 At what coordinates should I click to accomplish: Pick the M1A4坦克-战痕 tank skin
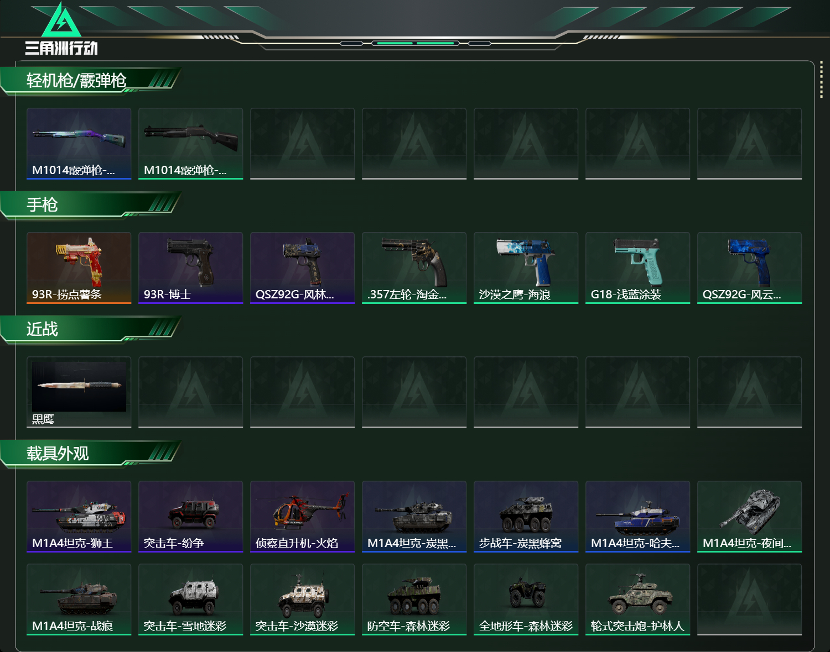click(x=79, y=600)
